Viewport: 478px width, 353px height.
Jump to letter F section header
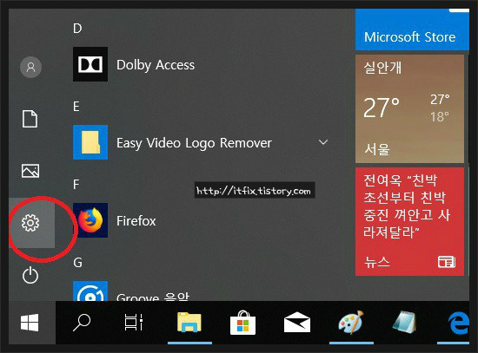click(x=76, y=185)
